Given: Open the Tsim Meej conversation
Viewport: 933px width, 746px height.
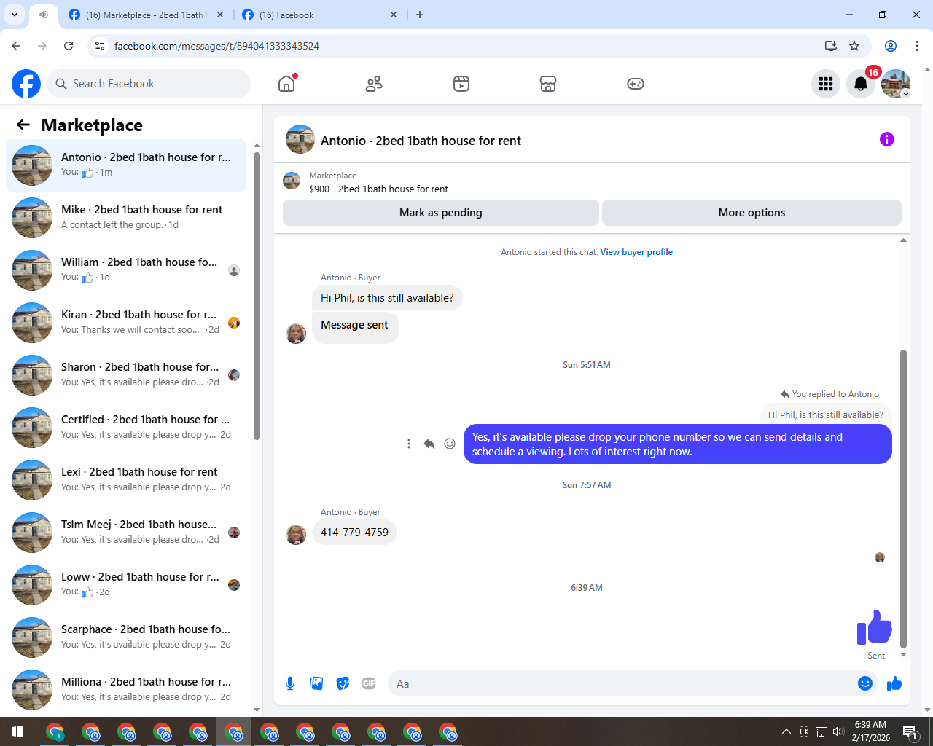Looking at the screenshot, I should pyautogui.click(x=125, y=533).
